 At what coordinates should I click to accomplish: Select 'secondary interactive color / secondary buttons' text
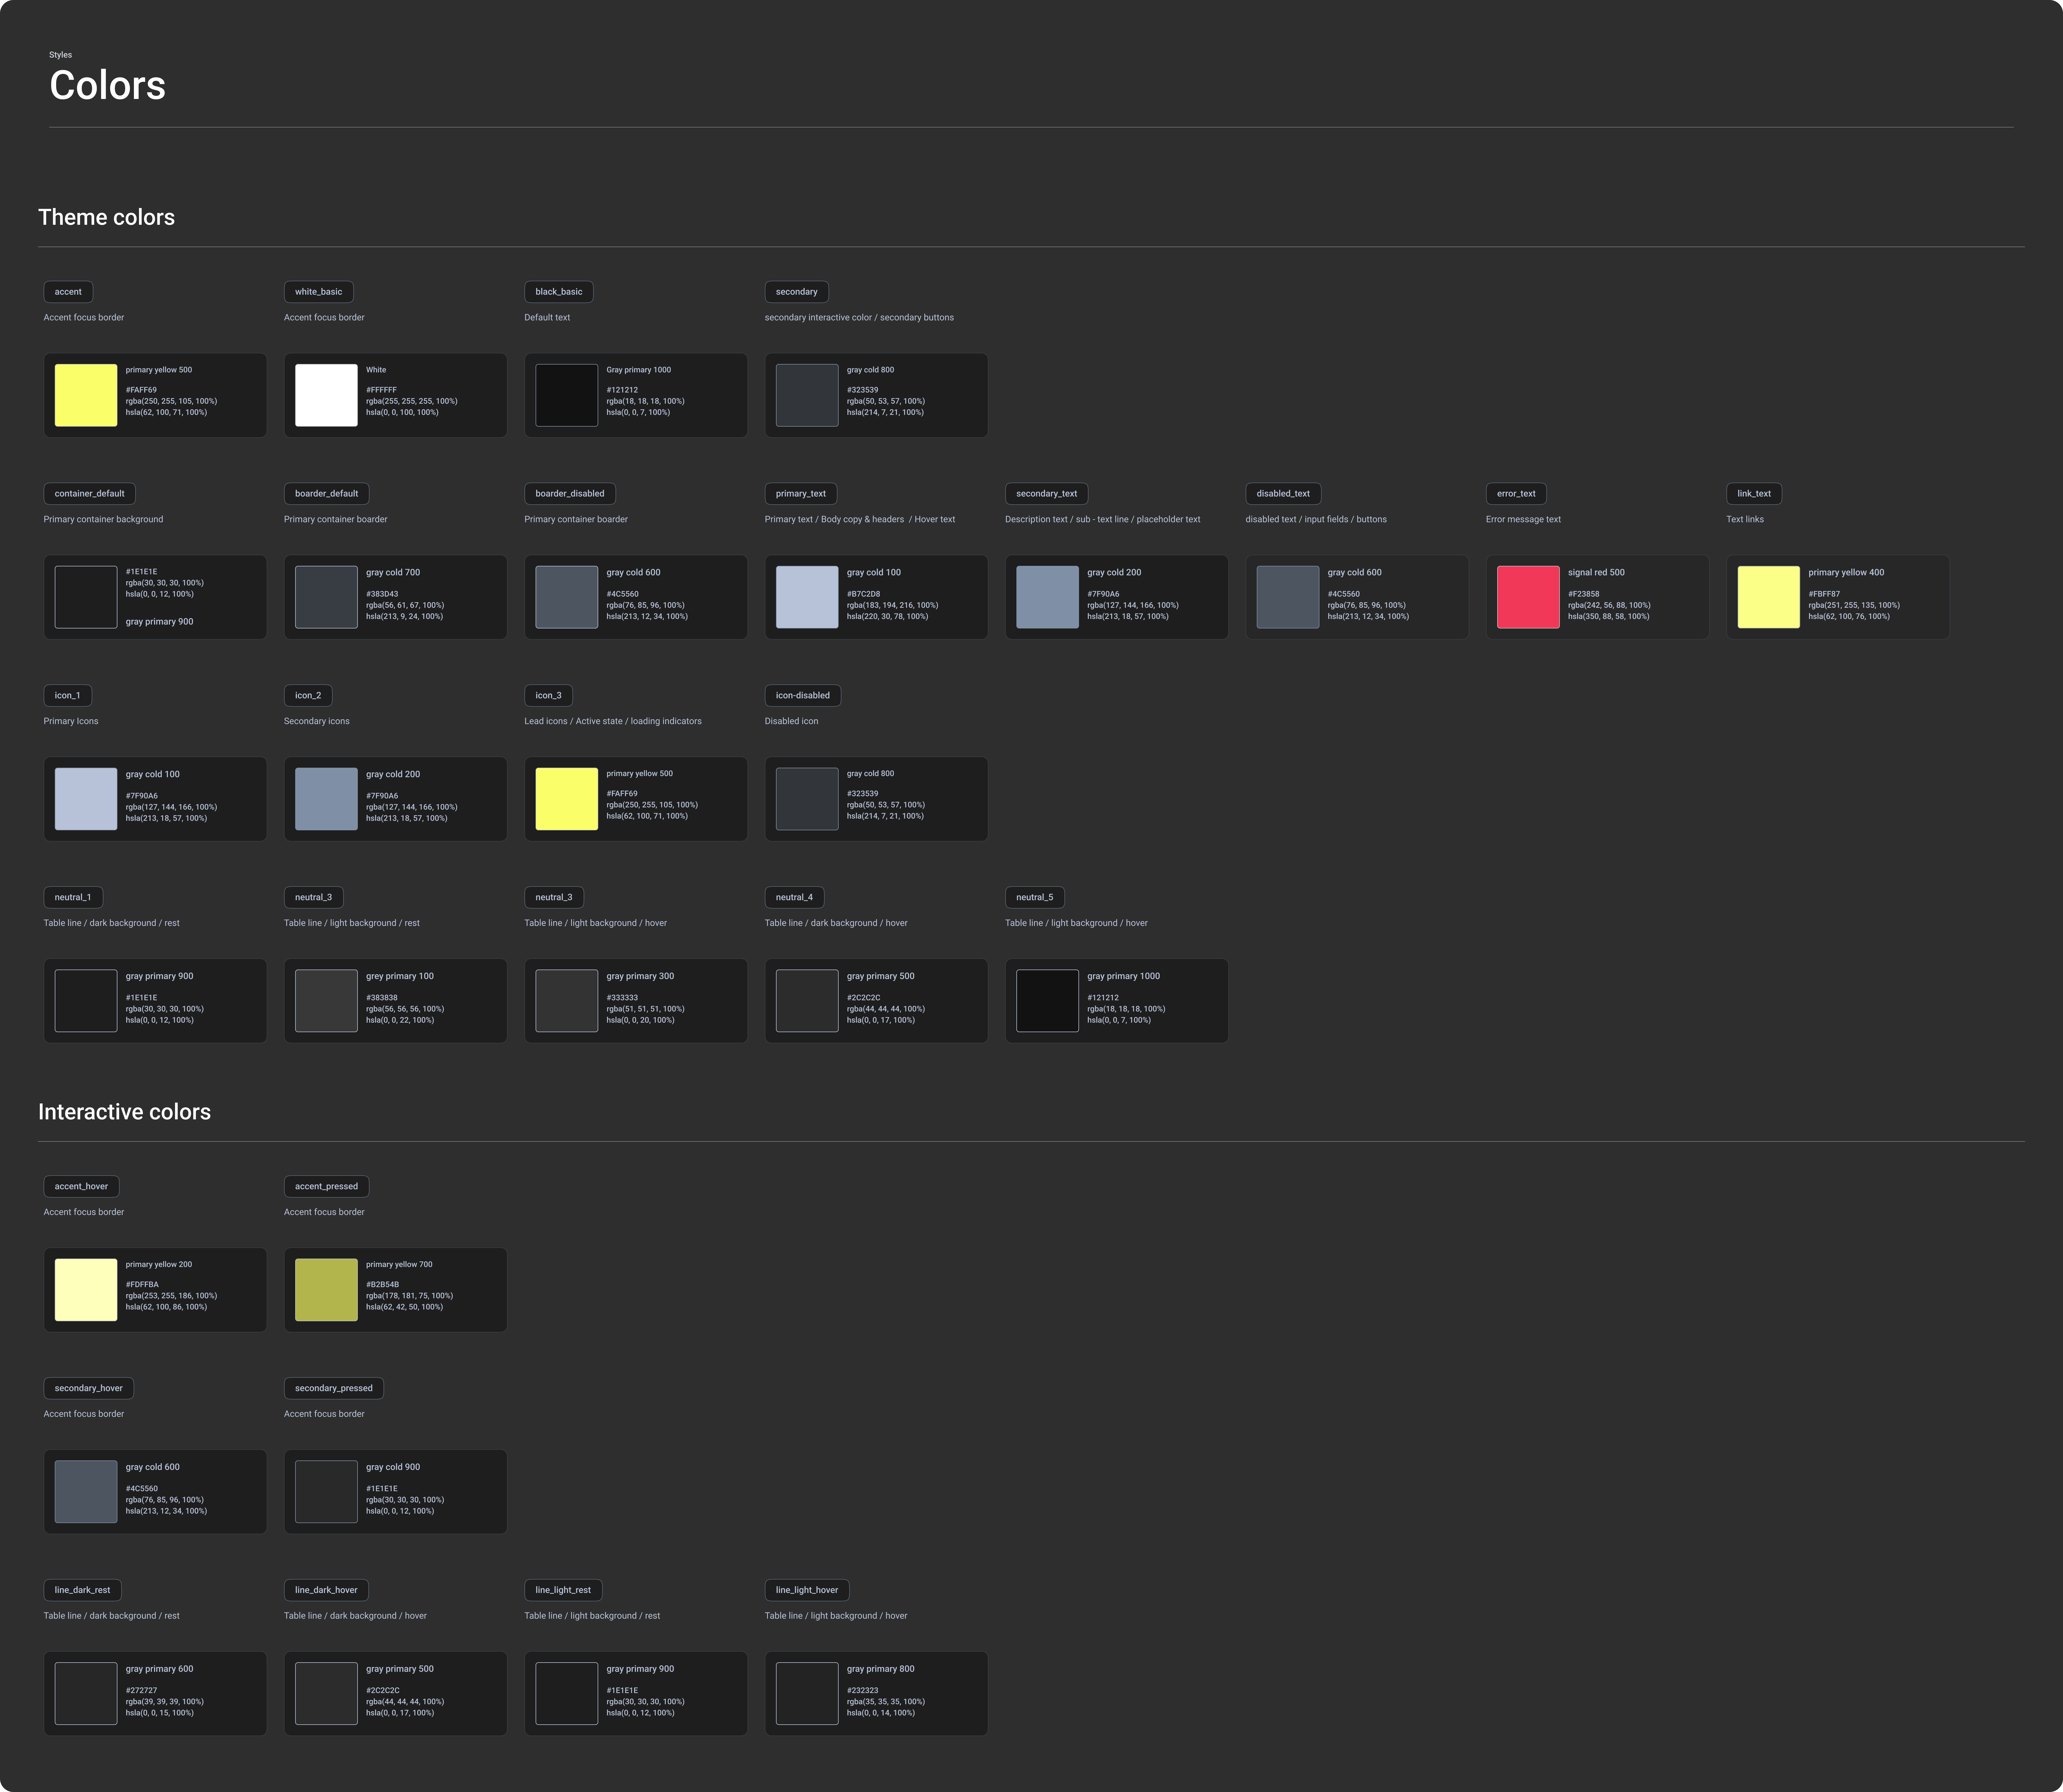click(x=859, y=318)
